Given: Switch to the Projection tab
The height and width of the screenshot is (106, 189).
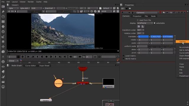Looking at the screenshot, I should point(137,16).
